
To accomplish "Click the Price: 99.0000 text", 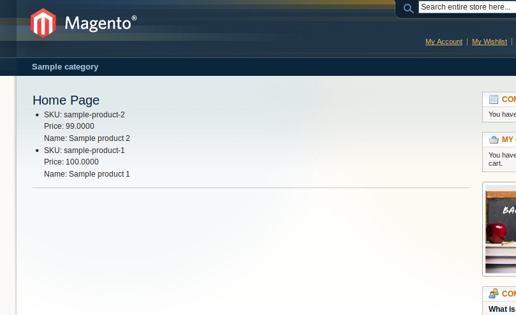I will (69, 126).
